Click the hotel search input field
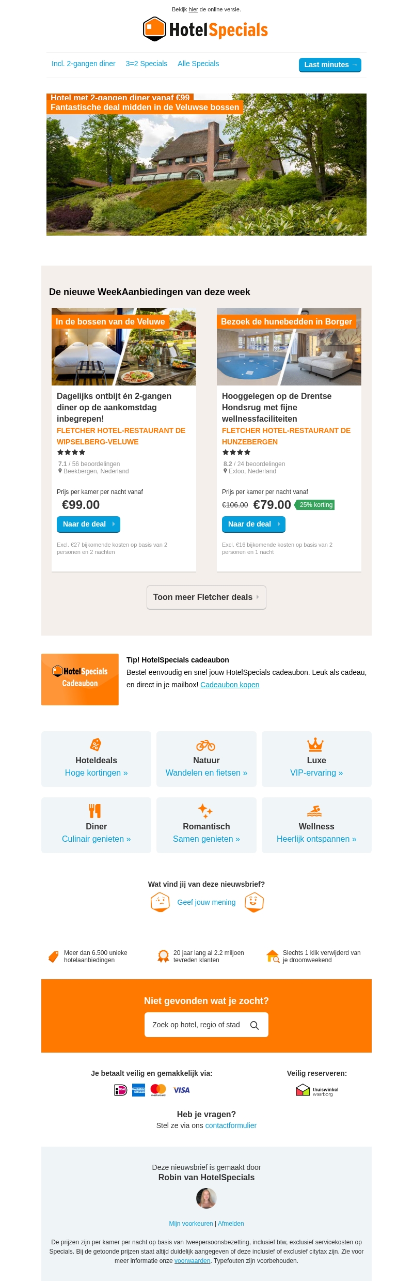Viewport: 413px width, 1281px height. click(x=196, y=1025)
